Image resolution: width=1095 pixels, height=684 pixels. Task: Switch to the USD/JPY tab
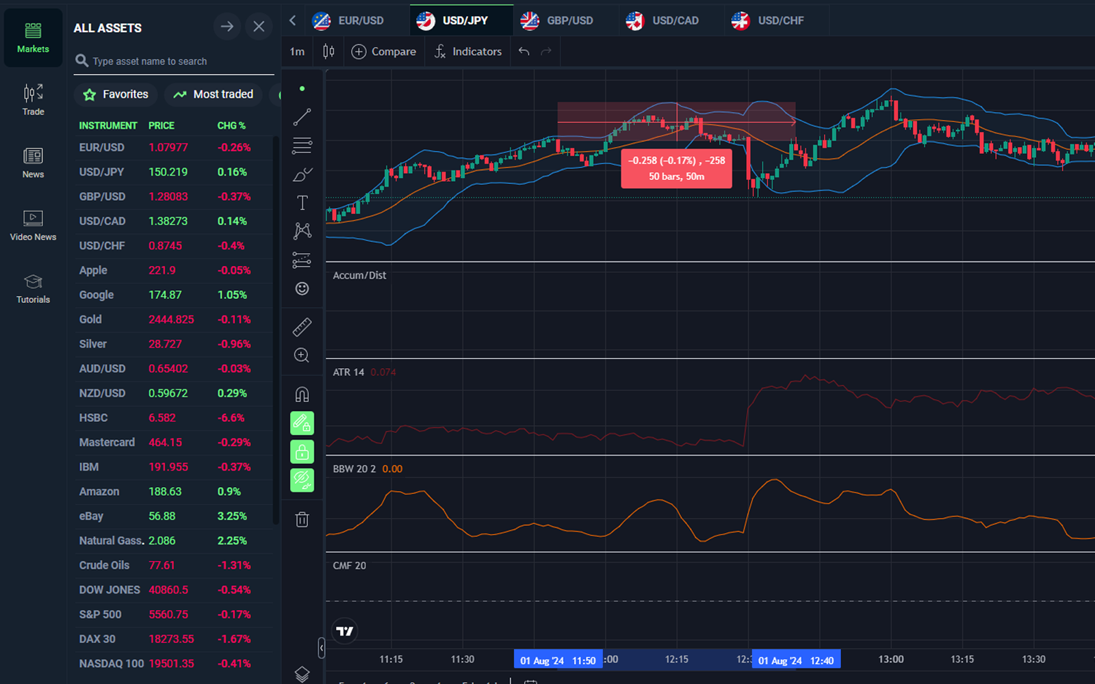[461, 21]
